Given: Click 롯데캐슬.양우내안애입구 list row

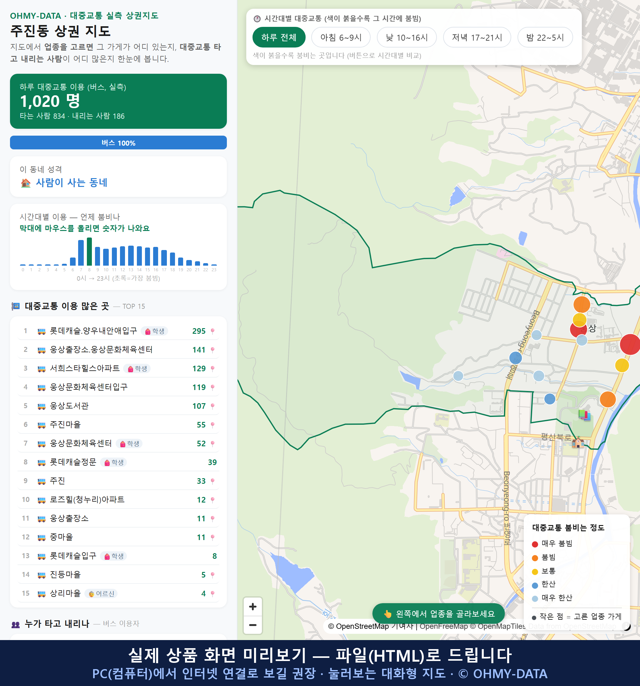Looking at the screenshot, I should (118, 331).
